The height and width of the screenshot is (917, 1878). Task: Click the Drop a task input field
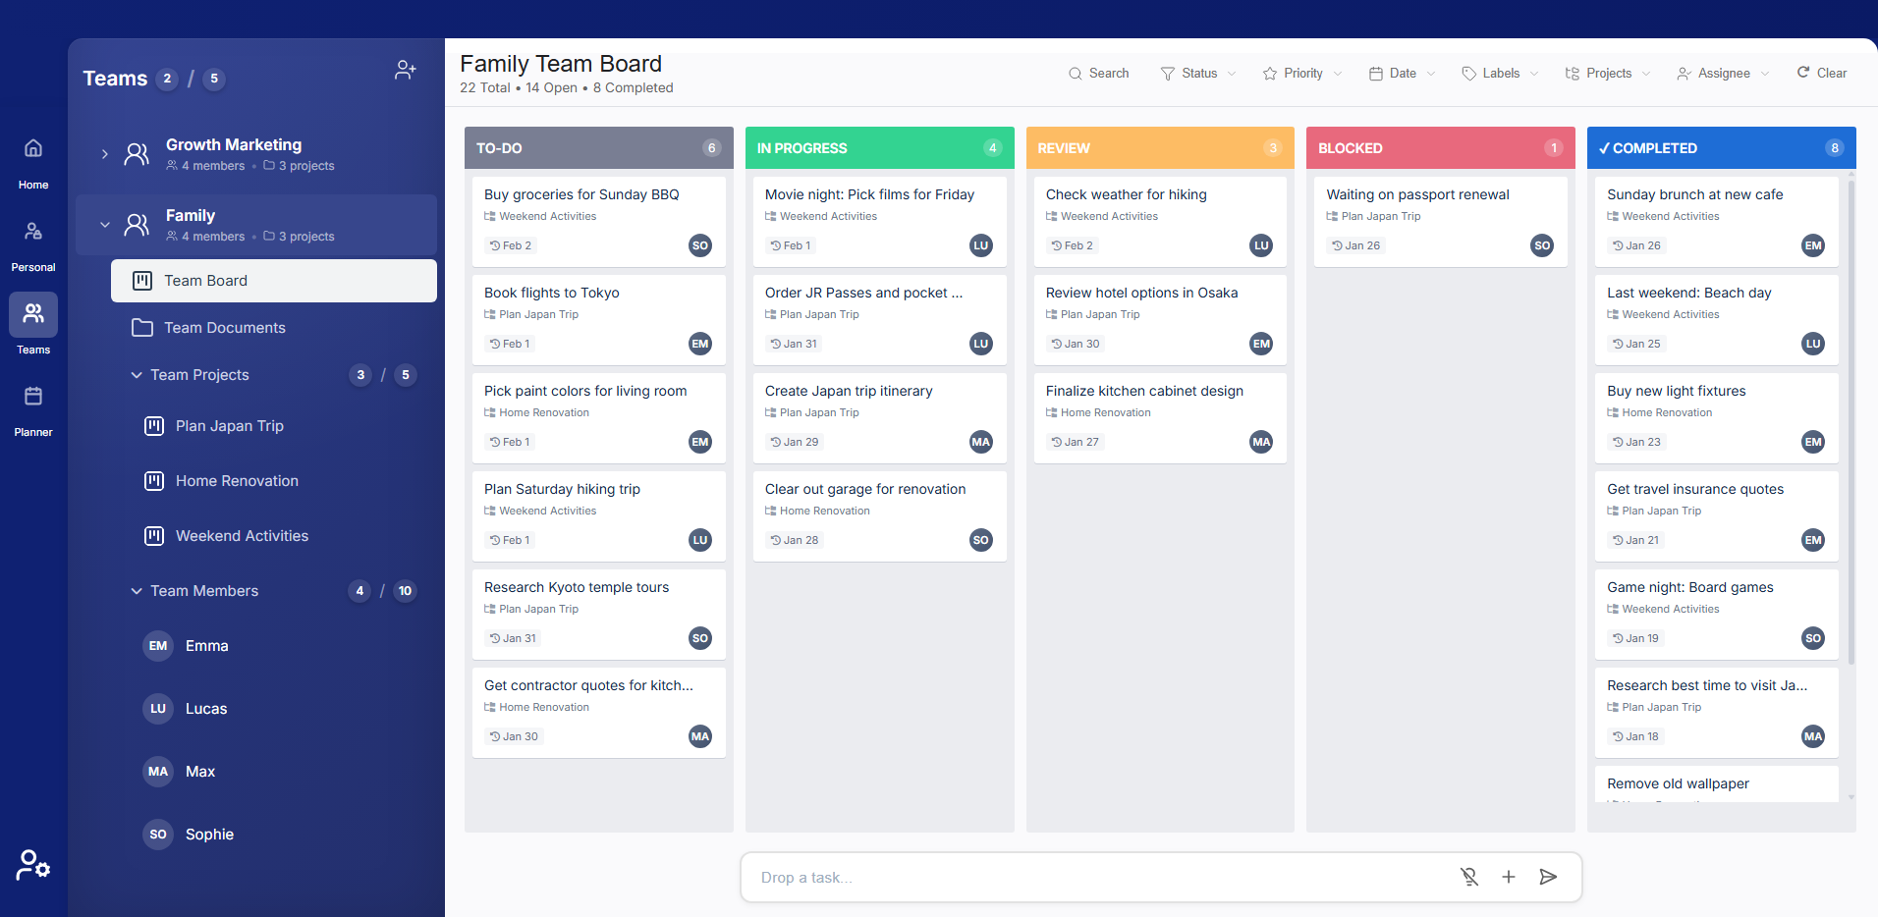click(1080, 877)
